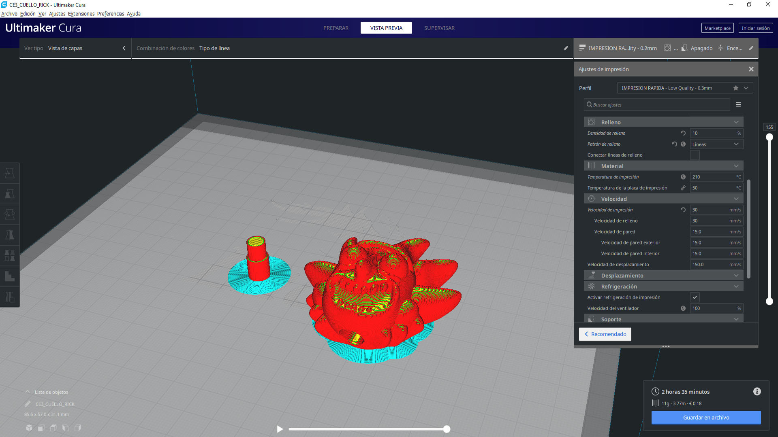Viewport: 778px width, 437px height.
Task: Select the Rotate tool in left toolbar
Action: (10, 214)
